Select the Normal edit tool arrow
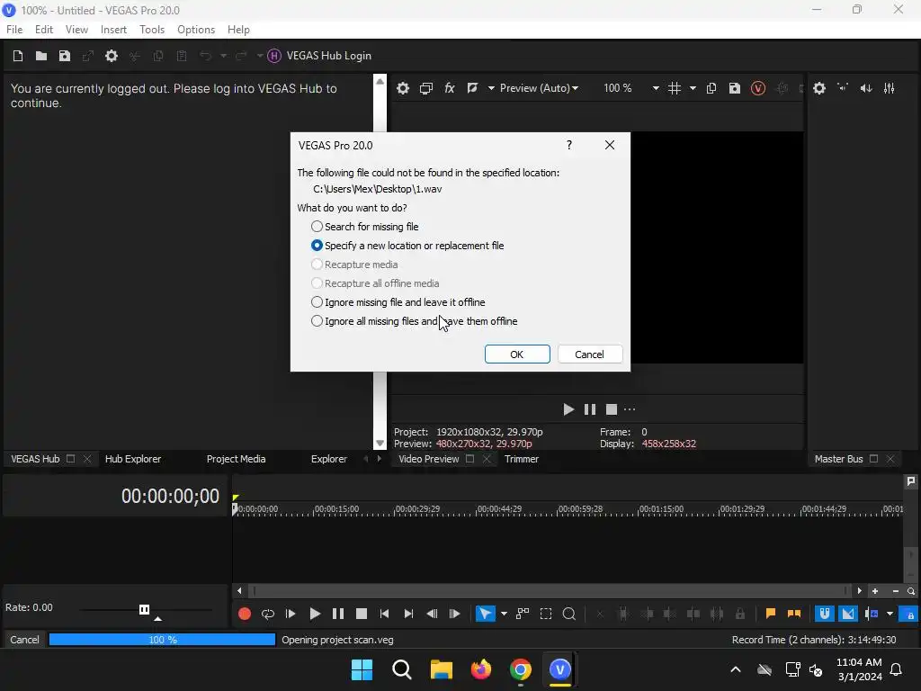 pyautogui.click(x=485, y=614)
